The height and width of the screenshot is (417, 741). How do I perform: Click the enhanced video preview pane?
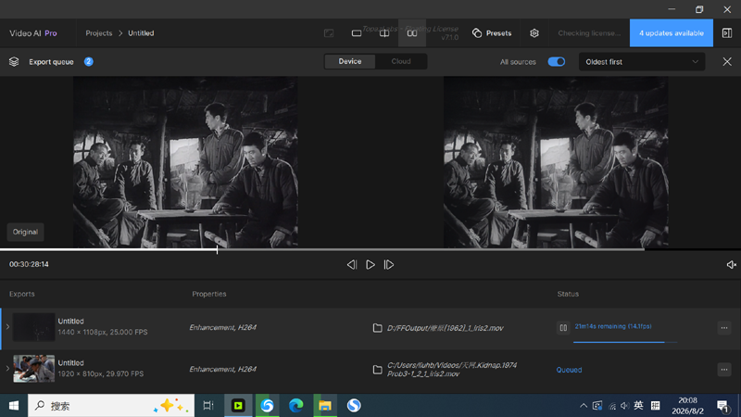click(x=556, y=162)
